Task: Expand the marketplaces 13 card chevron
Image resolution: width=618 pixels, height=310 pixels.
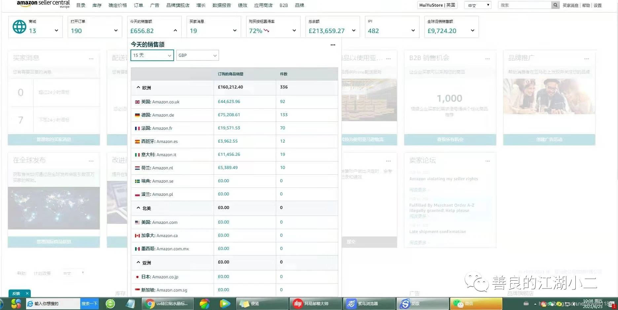Action: pos(56,31)
